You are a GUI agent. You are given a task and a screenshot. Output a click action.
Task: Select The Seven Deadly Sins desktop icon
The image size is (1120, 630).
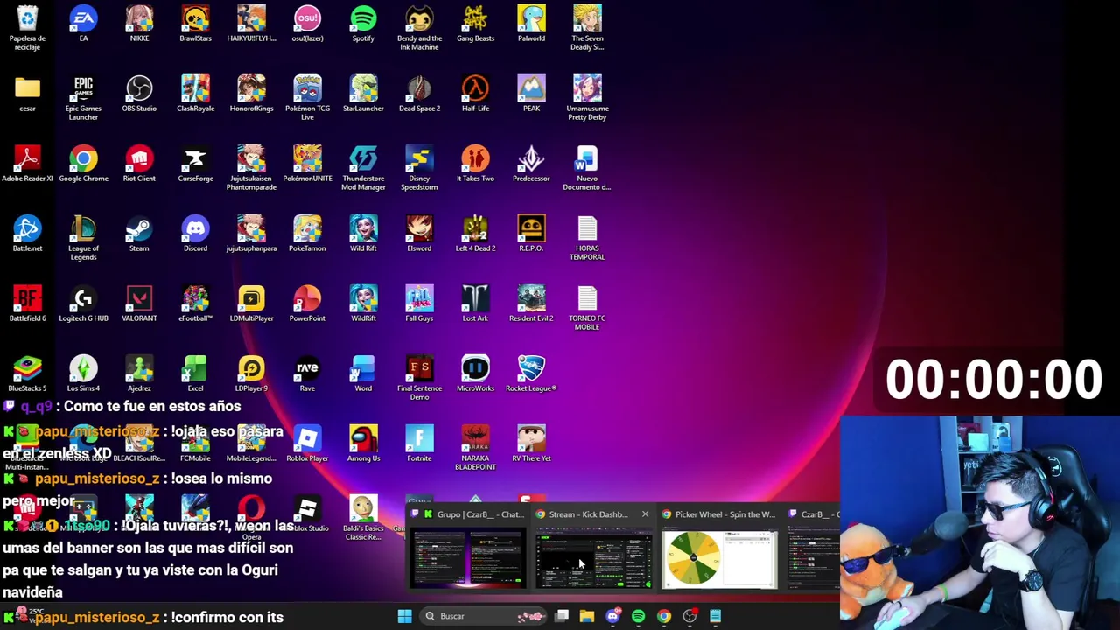587,27
